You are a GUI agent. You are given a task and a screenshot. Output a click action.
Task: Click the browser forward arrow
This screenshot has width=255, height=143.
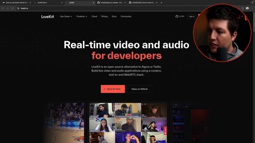(x=8, y=8)
